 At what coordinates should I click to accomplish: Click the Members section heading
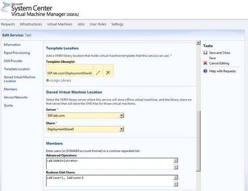[54, 143]
